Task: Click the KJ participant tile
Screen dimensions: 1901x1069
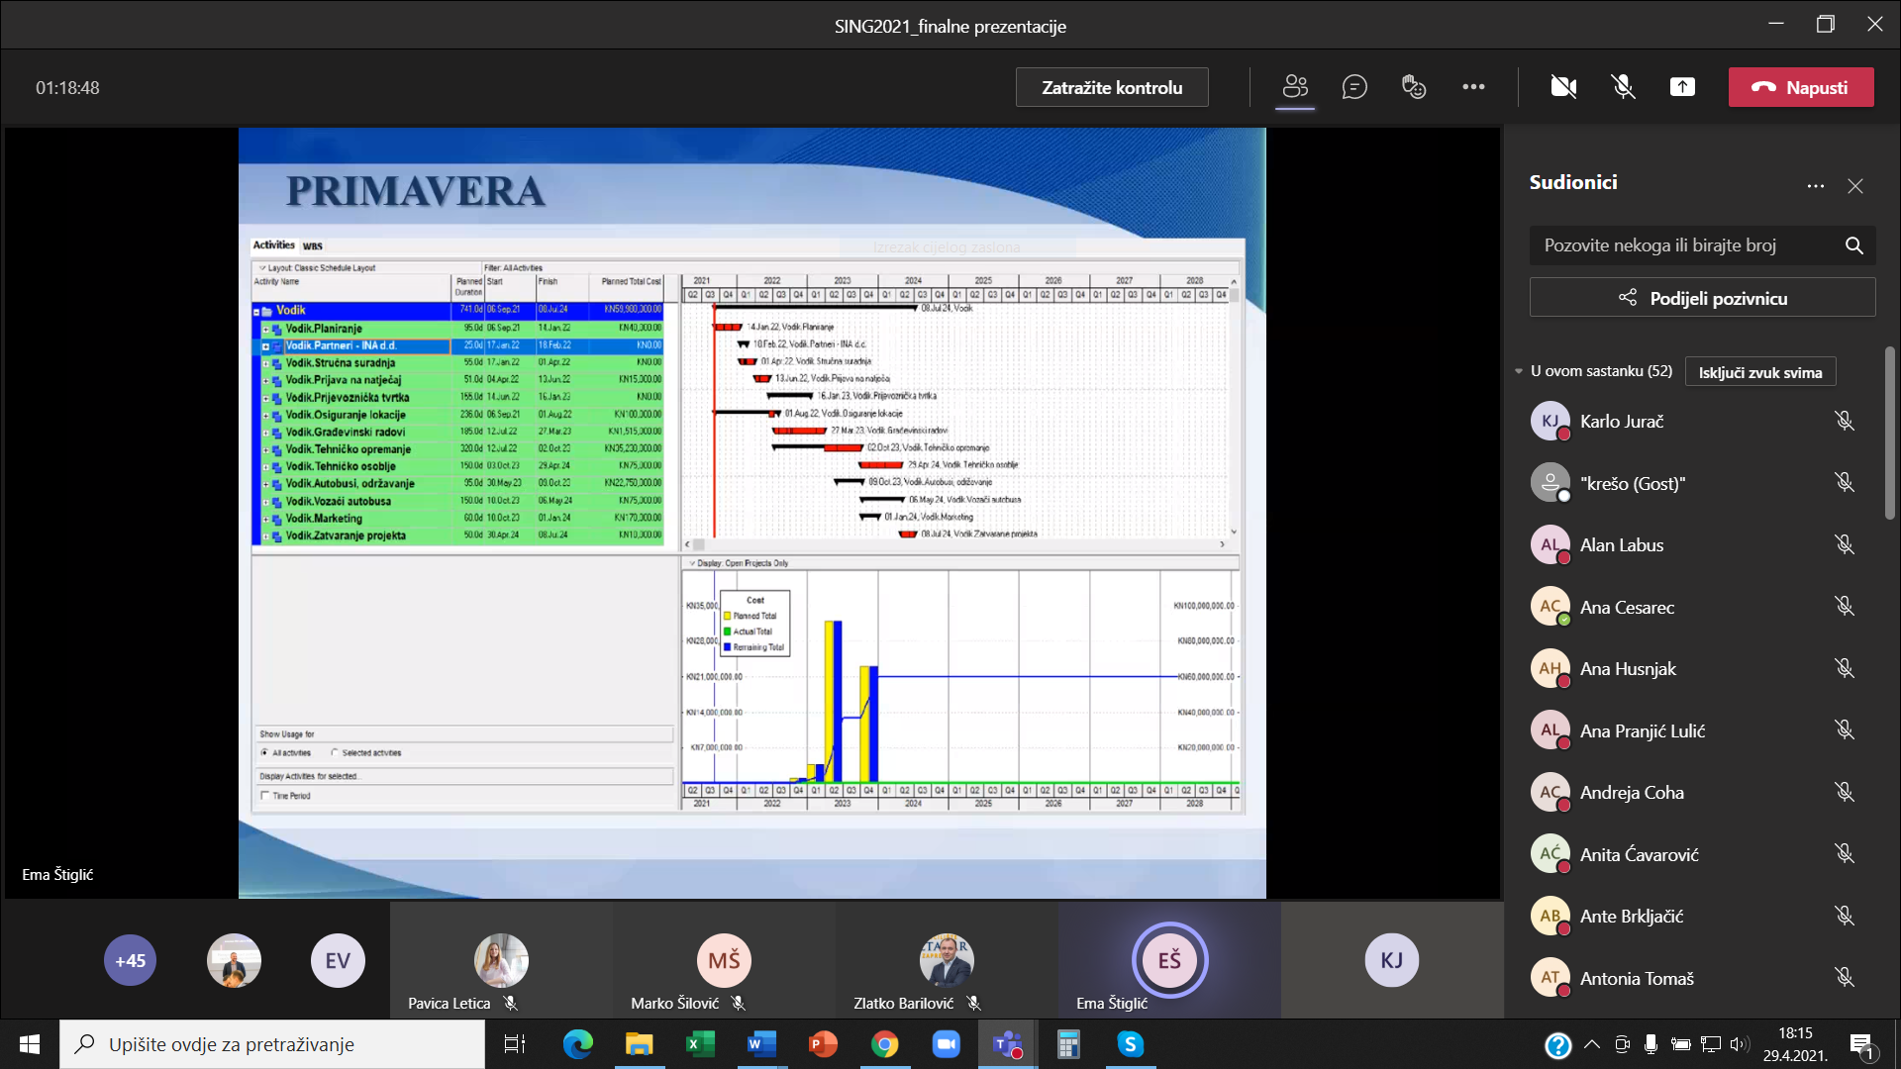Action: pyautogui.click(x=1392, y=960)
